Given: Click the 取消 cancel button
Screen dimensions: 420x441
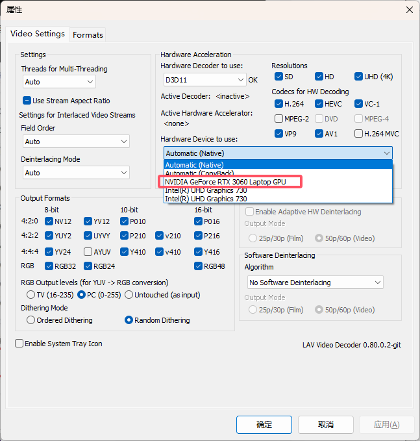Looking at the screenshot, I should pyautogui.click(x=325, y=424).
